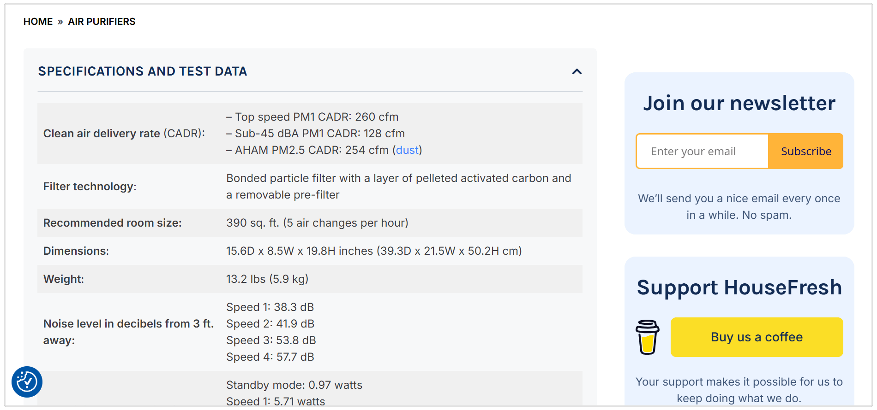Follow the blue 'dust' link
Screen dimensions: 877x410
(x=407, y=150)
